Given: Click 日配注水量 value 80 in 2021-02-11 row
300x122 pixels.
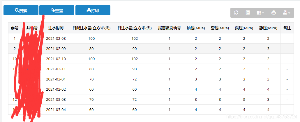Looking at the screenshot, I should tap(91, 69).
